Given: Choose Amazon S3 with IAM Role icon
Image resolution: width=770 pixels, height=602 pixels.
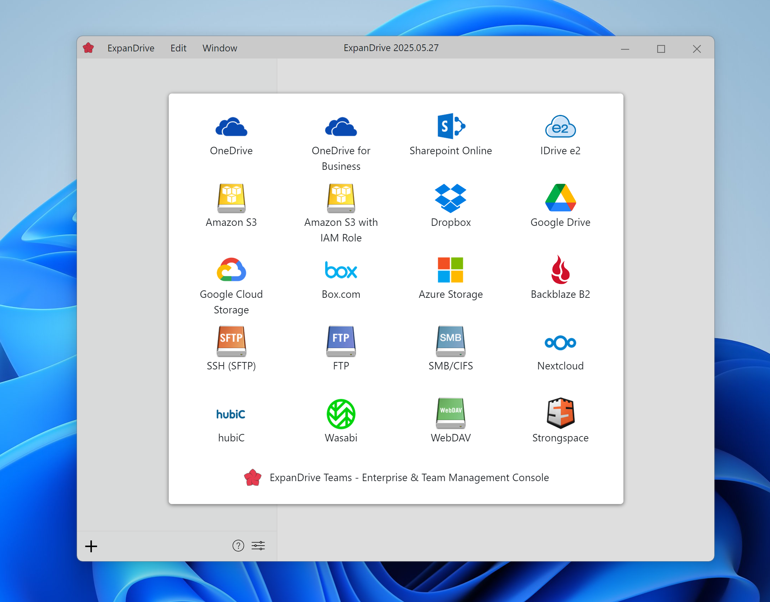Looking at the screenshot, I should (341, 198).
